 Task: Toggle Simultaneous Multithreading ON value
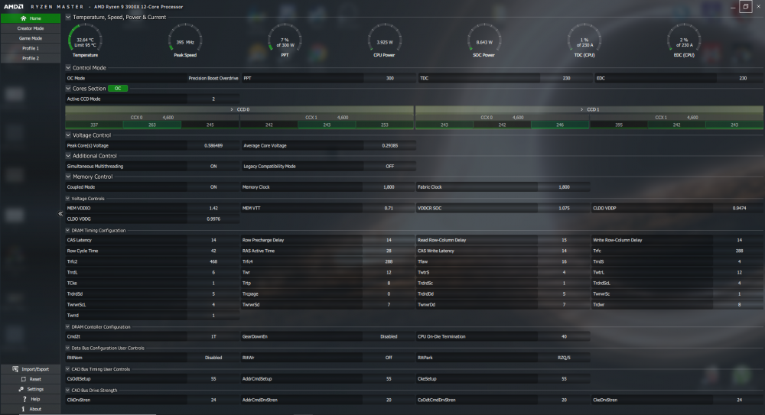click(213, 167)
